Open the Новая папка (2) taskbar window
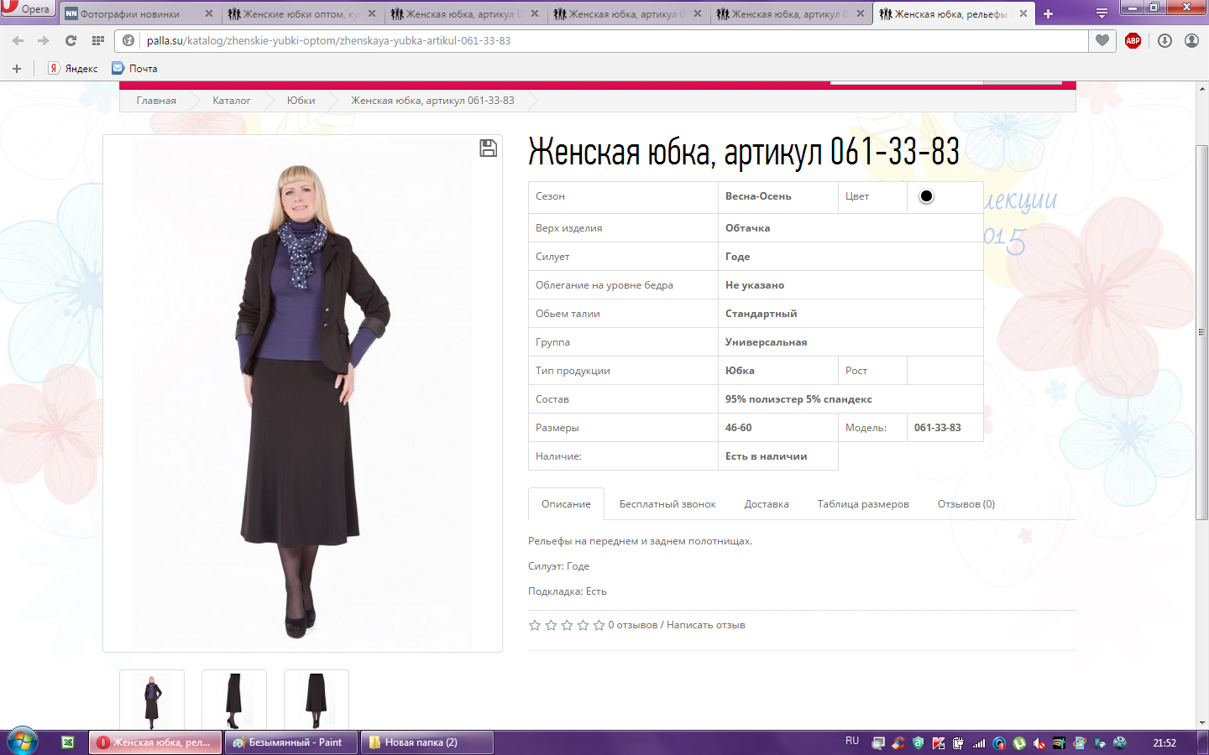Image resolution: width=1209 pixels, height=755 pixels. tap(427, 742)
